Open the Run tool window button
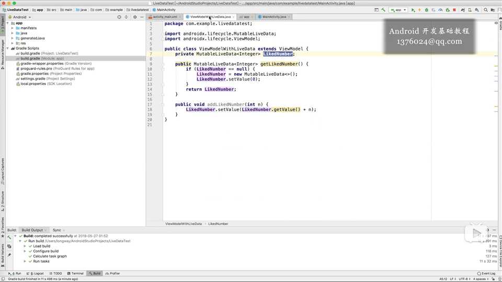The image size is (502, 282). 15,273
